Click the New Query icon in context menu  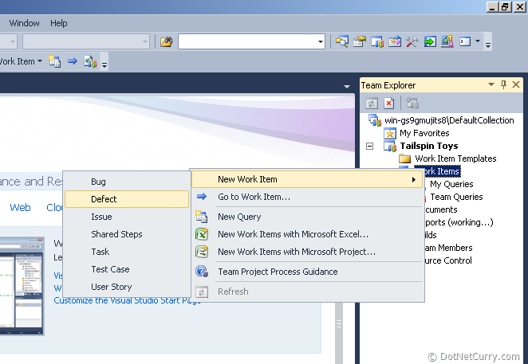pos(202,217)
